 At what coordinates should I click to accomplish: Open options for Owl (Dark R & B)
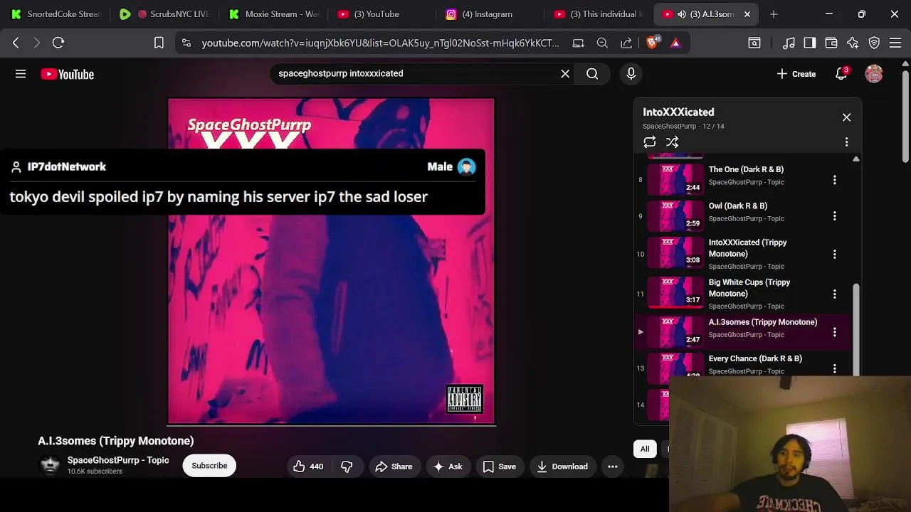pyautogui.click(x=835, y=216)
